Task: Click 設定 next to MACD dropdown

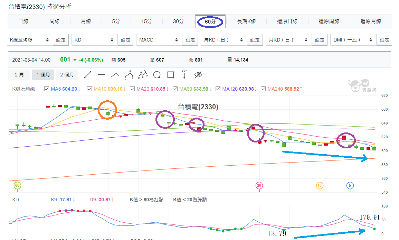Action: (x=190, y=40)
